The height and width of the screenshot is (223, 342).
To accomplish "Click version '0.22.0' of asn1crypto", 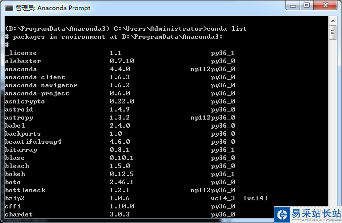I will pos(122,101).
